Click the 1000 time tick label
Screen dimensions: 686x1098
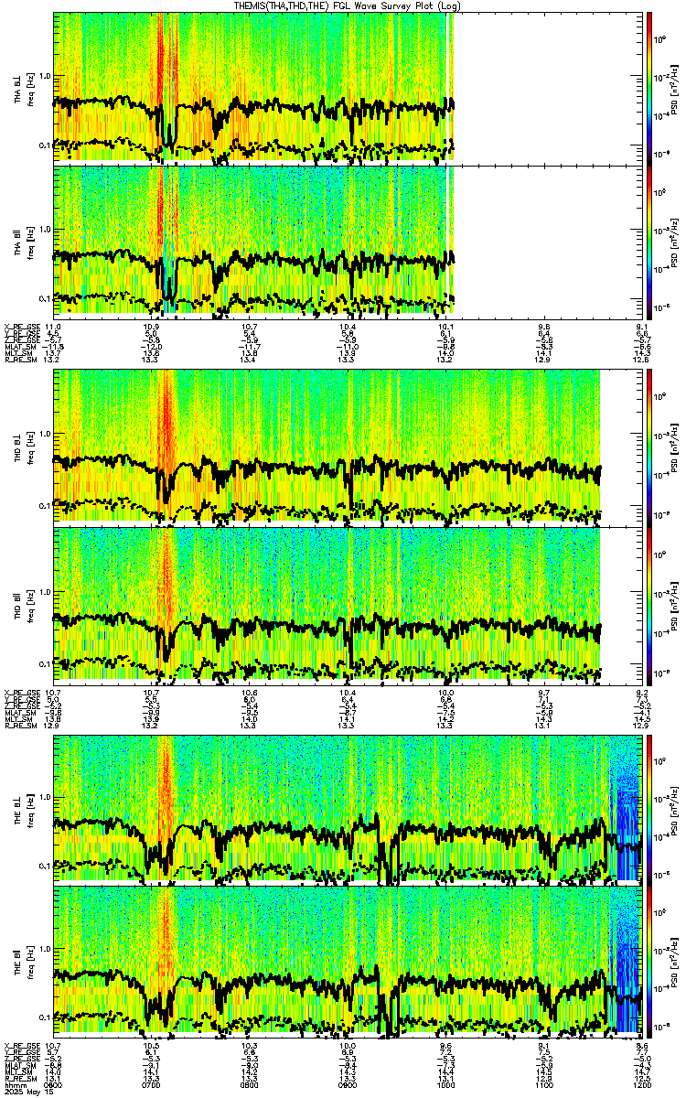click(445, 1083)
